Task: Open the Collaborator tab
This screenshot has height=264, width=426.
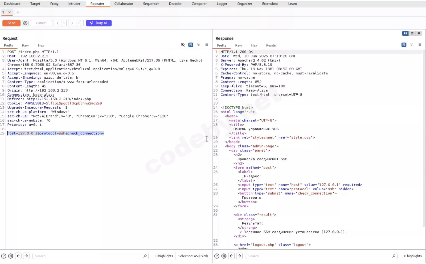Action: tap(124, 4)
